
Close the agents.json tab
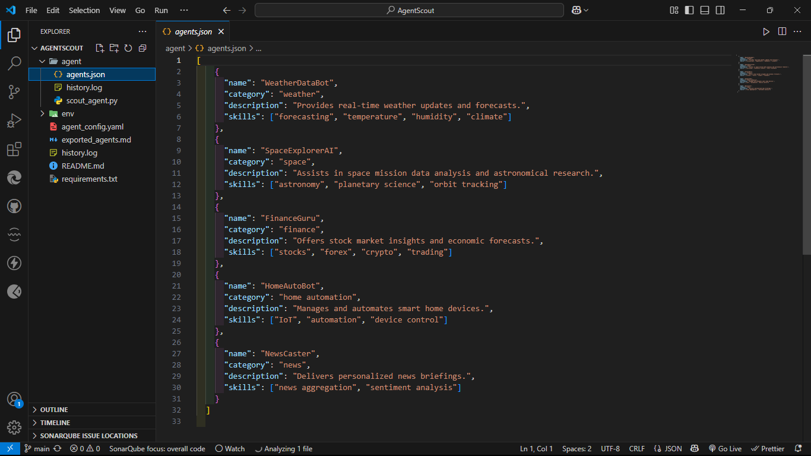pos(221,31)
